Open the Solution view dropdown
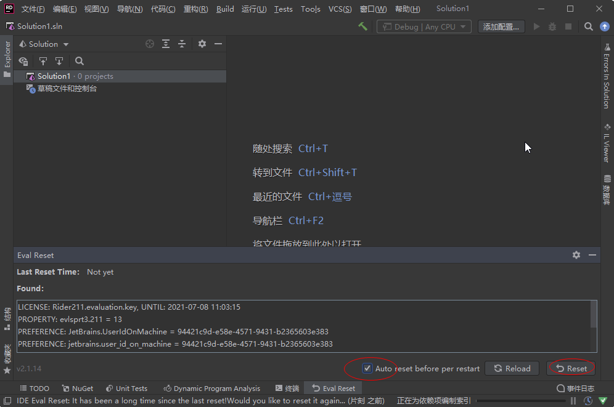This screenshot has width=614, height=407. coord(44,44)
